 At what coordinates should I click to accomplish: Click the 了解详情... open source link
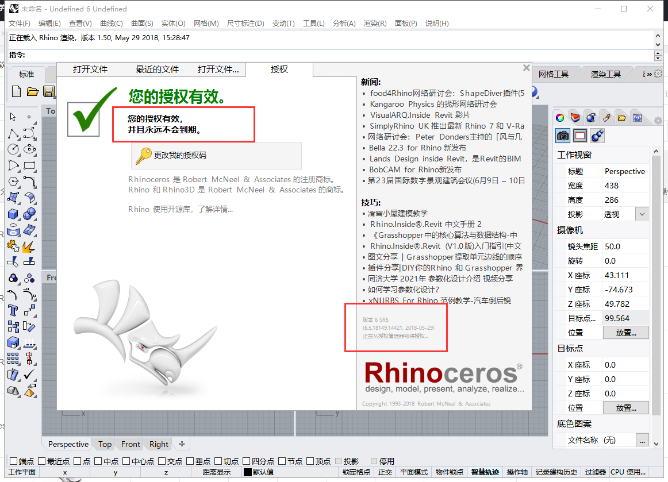(216, 209)
